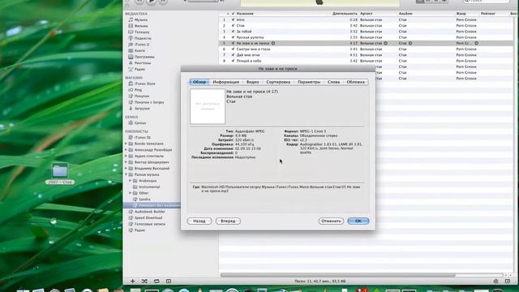Switch to the Слова tab
The image size is (519, 292).
333,82
